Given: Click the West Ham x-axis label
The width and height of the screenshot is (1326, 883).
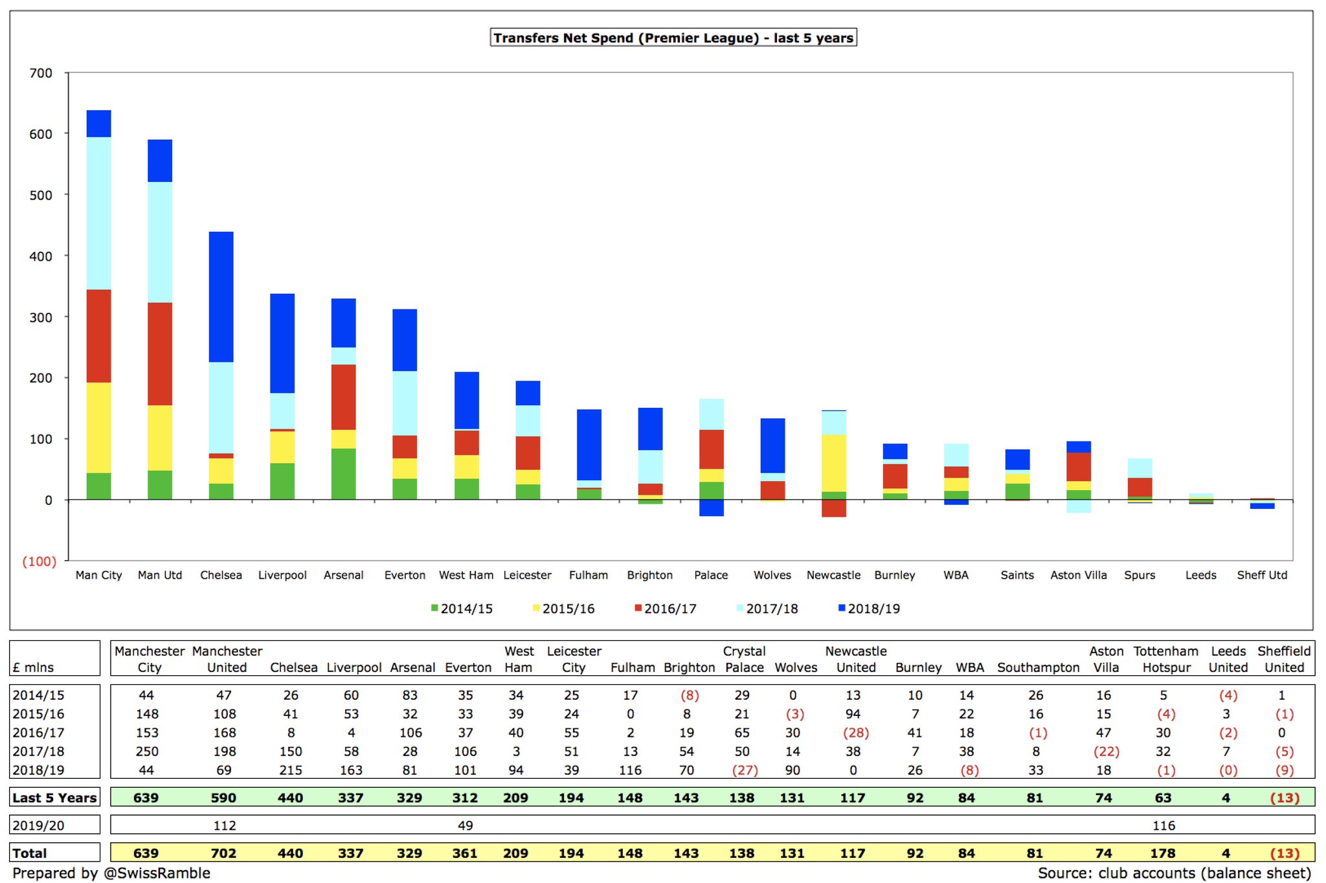Looking at the screenshot, I should (x=466, y=575).
